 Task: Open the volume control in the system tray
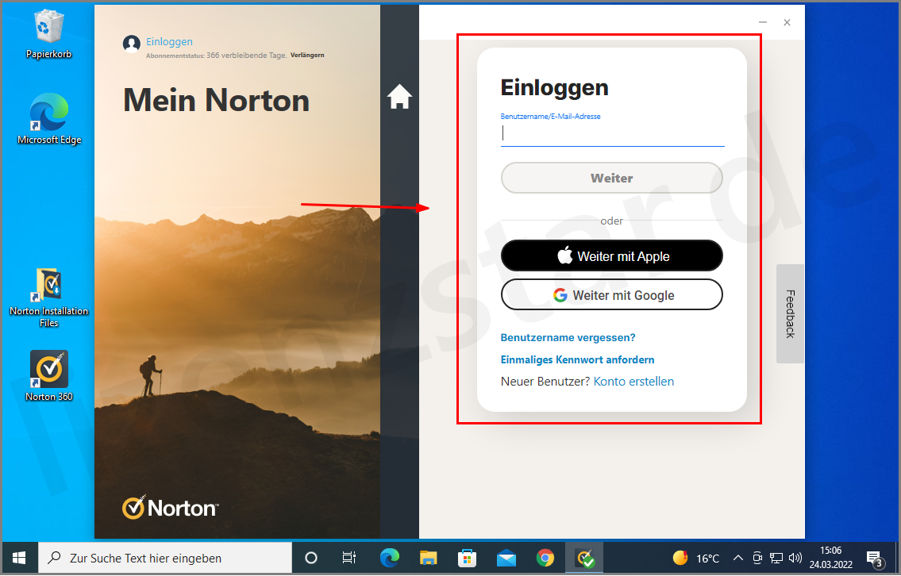[x=796, y=558]
